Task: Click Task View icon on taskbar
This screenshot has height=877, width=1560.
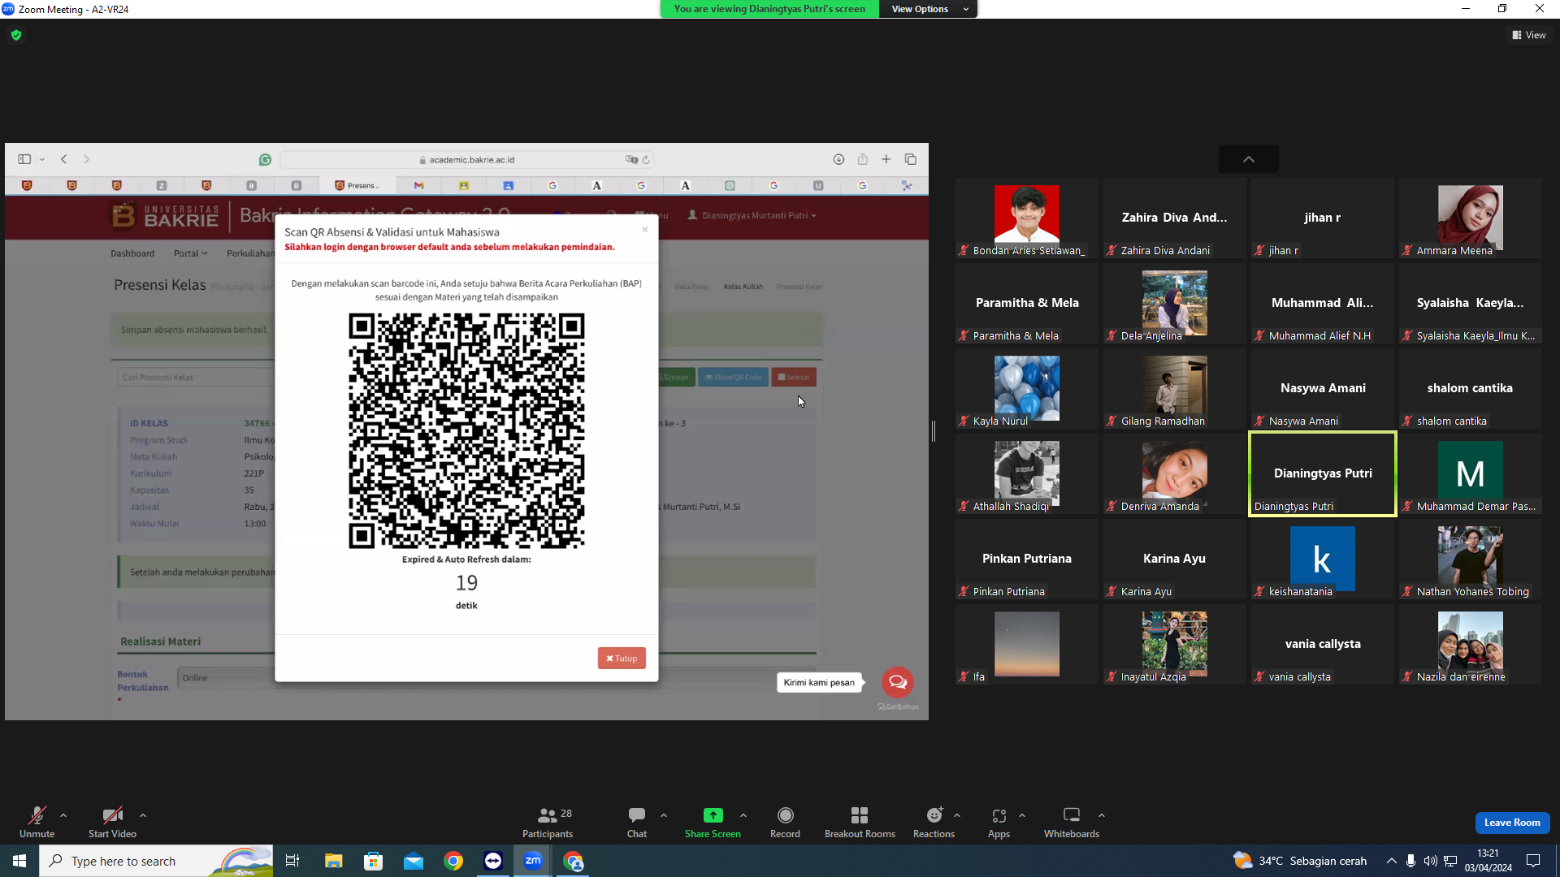Action: pyautogui.click(x=292, y=861)
